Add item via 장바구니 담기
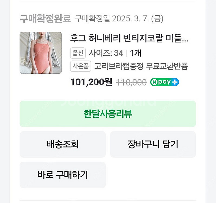The width and height of the screenshot is (216, 203). click(153, 144)
